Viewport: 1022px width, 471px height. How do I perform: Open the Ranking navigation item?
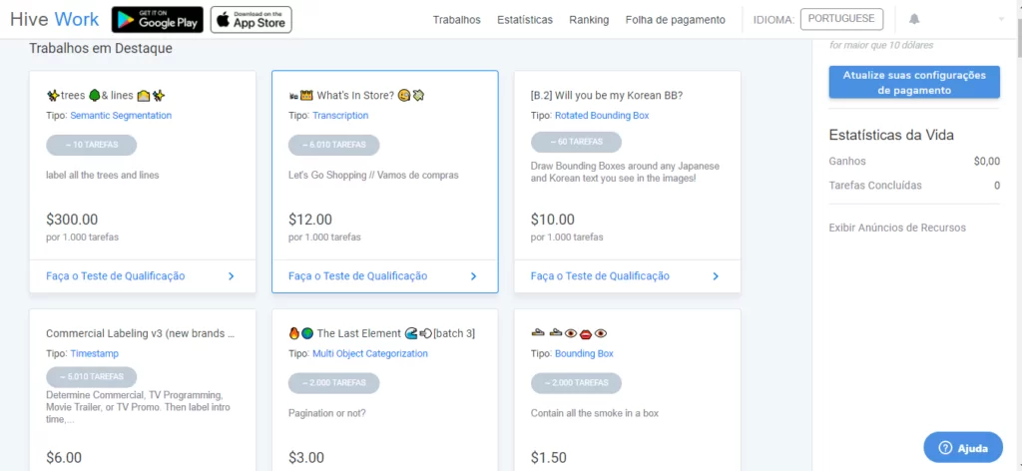tap(589, 19)
